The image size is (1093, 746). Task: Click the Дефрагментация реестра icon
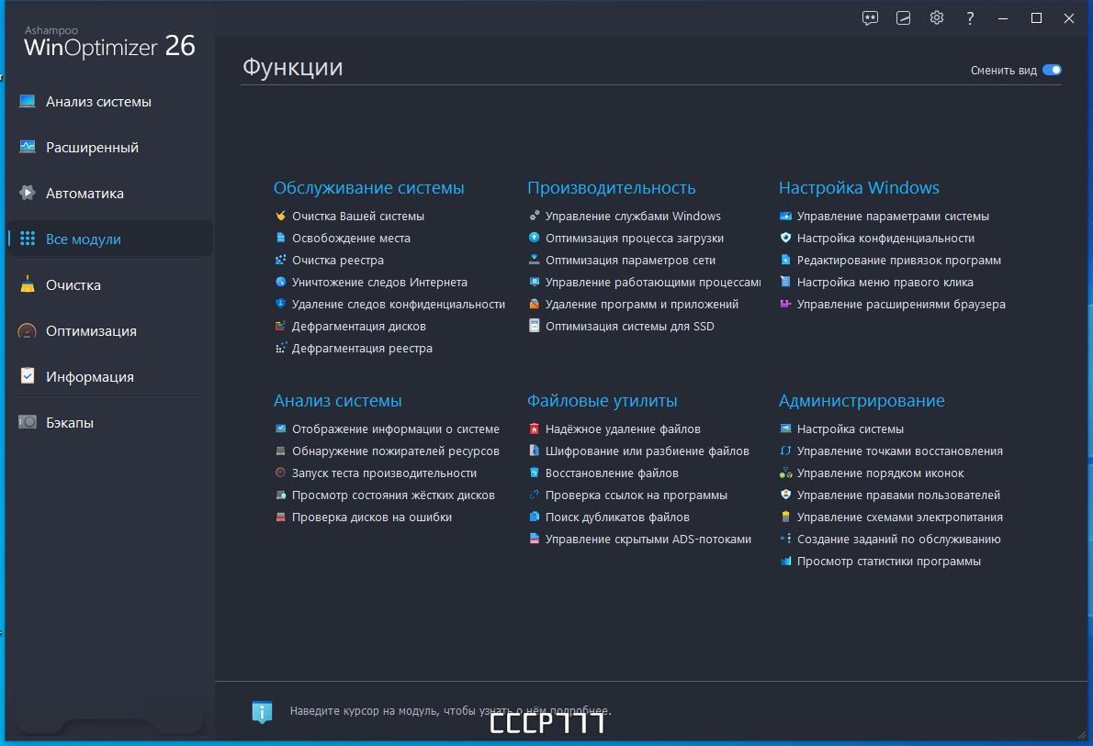(280, 348)
